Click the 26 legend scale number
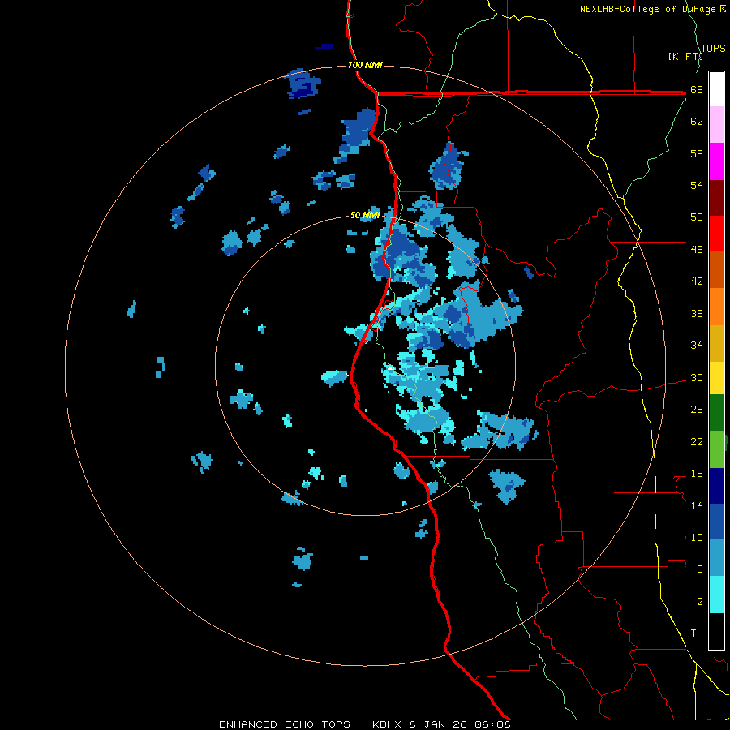Viewport: 730px width, 730px height. pyautogui.click(x=697, y=410)
